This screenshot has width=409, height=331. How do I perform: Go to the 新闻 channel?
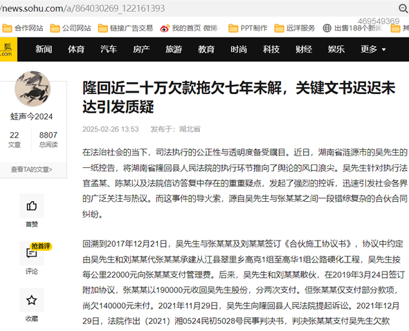pos(44,49)
